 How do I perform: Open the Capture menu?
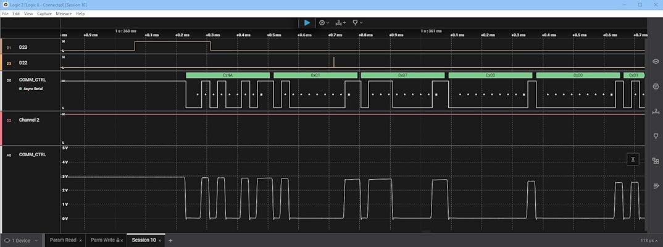tap(44, 13)
